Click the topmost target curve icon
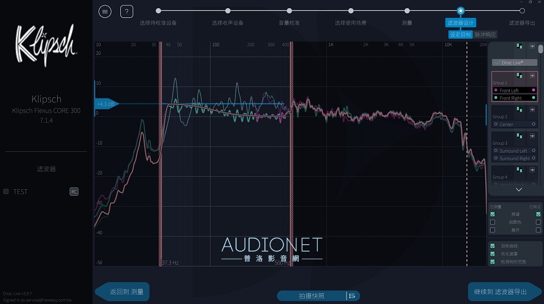Viewport: 544px width, 304px height. click(532, 46)
